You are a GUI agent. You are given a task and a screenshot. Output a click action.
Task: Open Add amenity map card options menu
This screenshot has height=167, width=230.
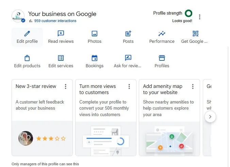coord(193,87)
